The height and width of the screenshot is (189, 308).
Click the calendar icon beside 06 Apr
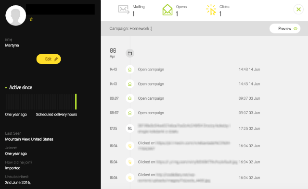point(130,53)
